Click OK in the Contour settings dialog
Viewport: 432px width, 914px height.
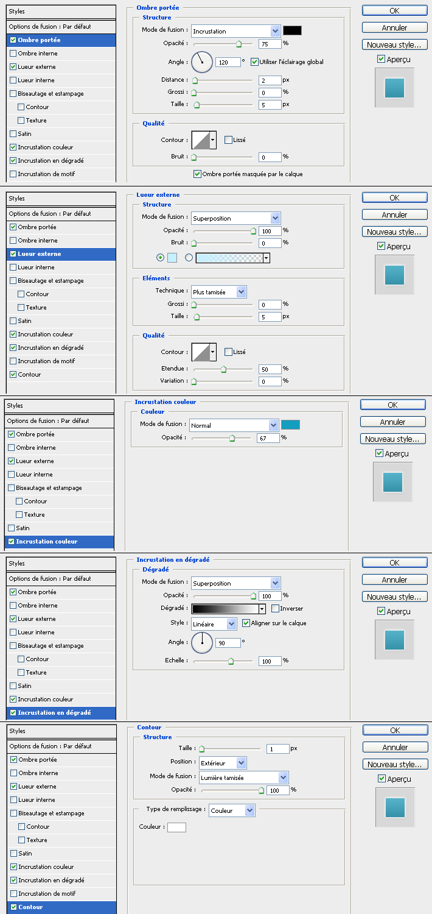click(x=395, y=730)
